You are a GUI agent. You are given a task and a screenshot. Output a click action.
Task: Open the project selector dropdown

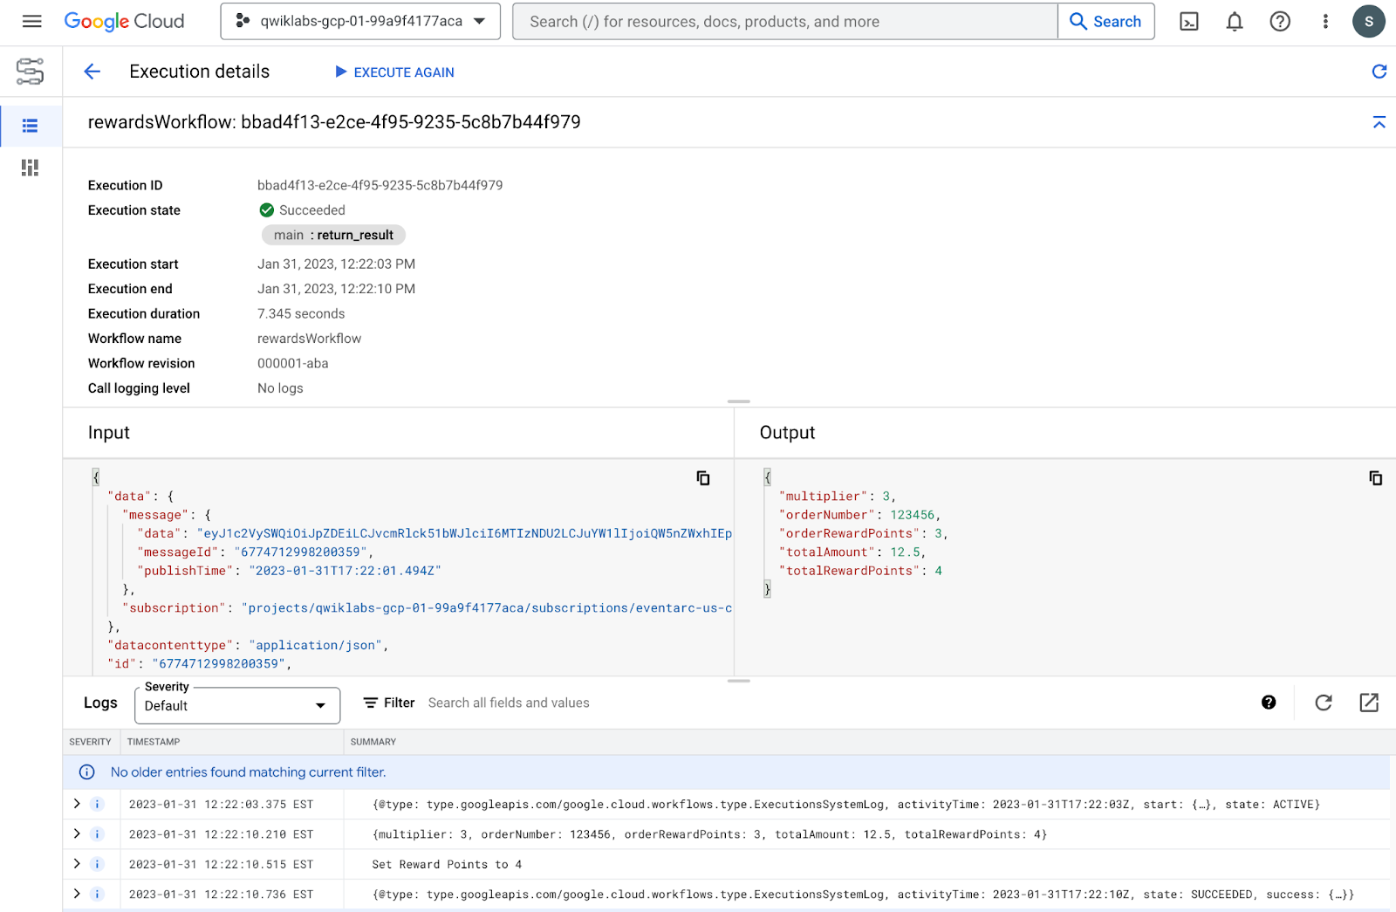(x=360, y=22)
